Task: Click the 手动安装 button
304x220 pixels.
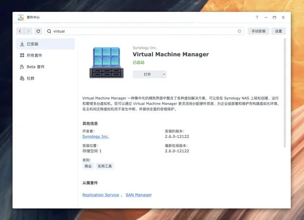Action: pos(258,31)
